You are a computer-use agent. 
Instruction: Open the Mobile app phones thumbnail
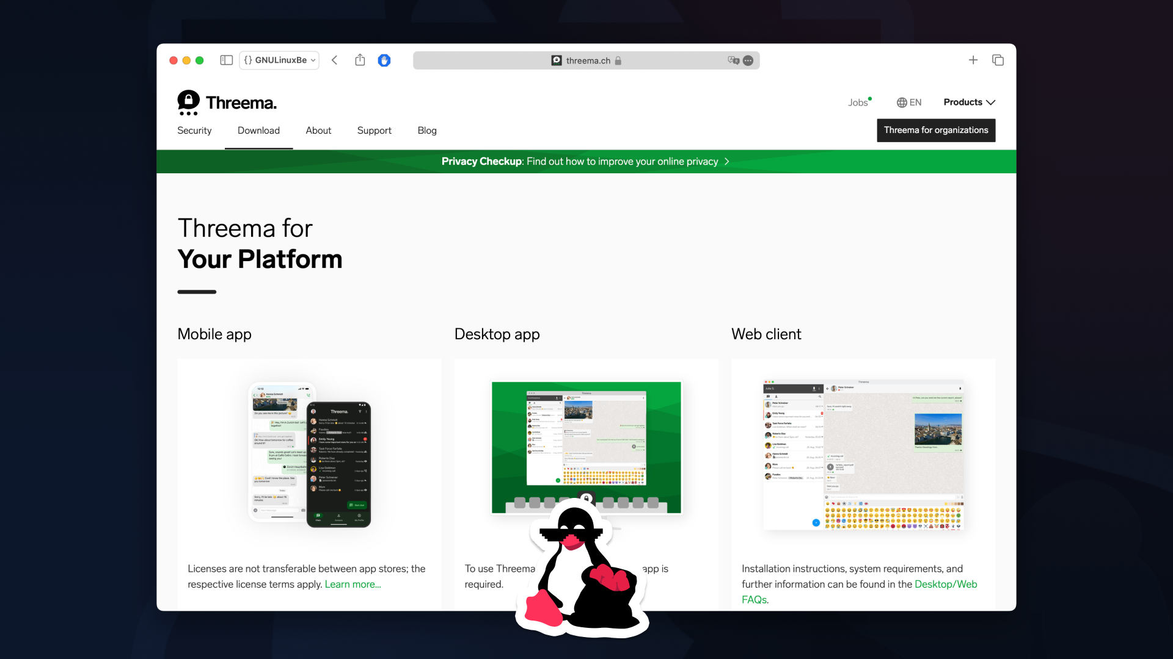309,455
